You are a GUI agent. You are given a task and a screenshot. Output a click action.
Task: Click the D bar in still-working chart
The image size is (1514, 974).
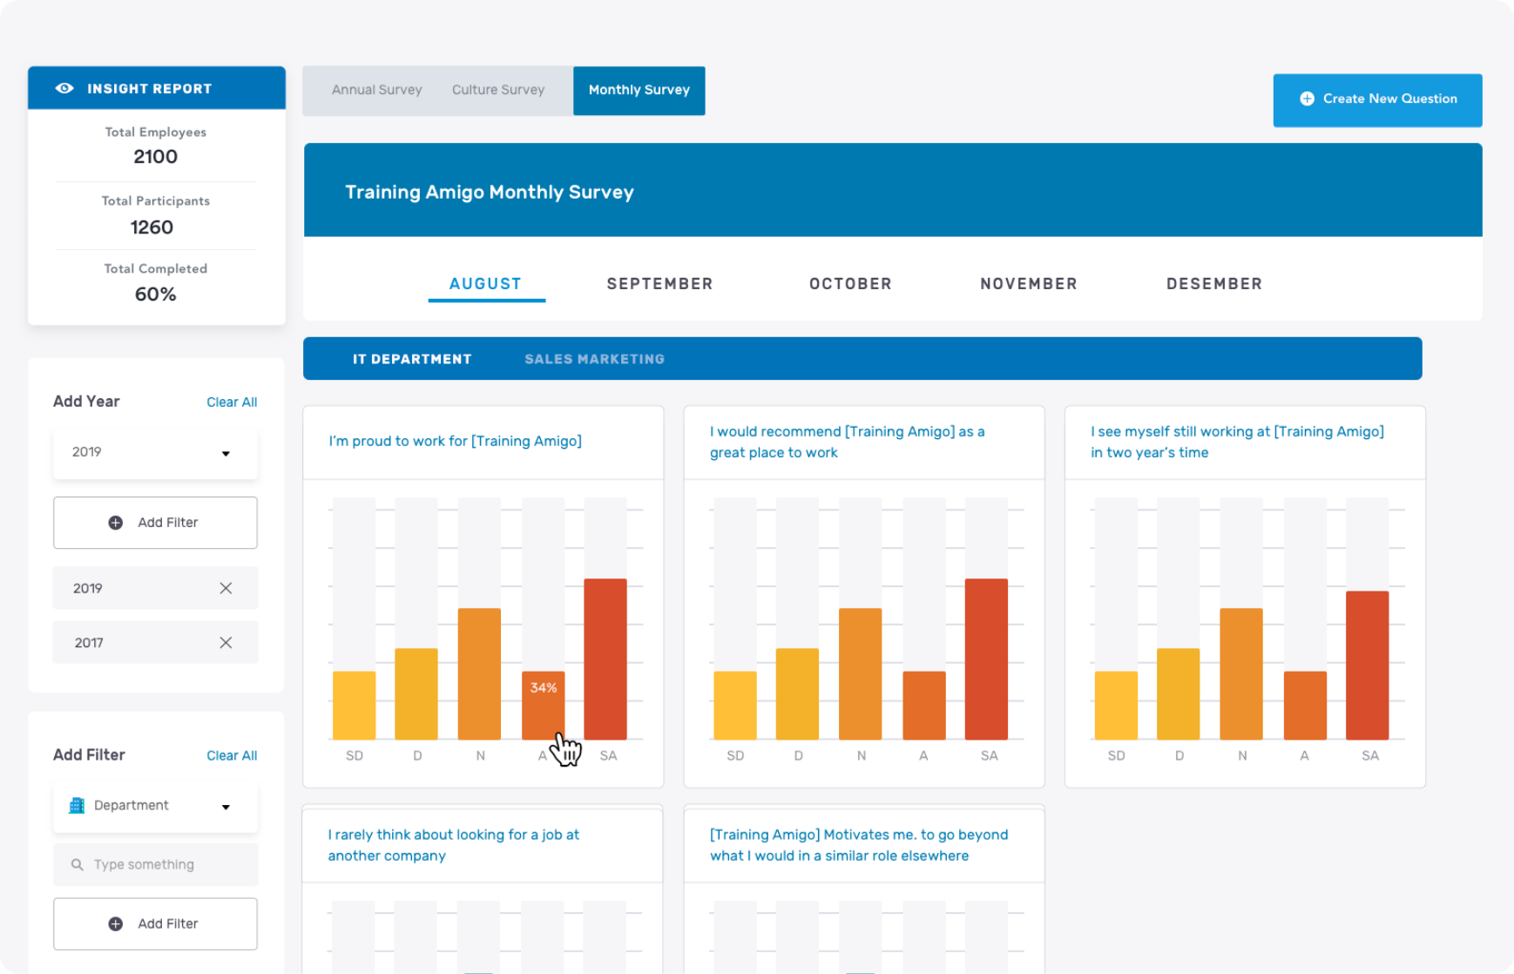(x=1179, y=694)
